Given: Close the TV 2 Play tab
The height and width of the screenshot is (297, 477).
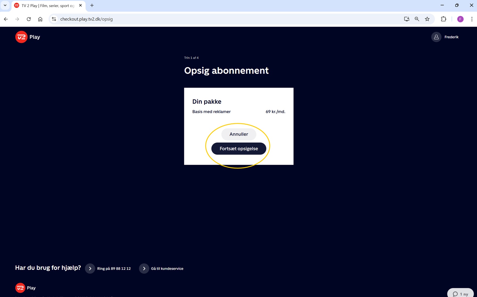Looking at the screenshot, I should [80, 6].
